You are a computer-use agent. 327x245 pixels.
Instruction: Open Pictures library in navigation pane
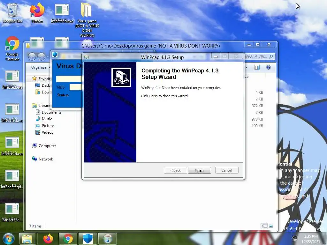point(45,126)
